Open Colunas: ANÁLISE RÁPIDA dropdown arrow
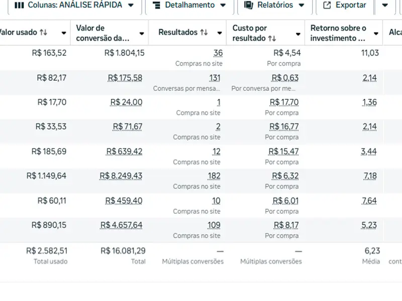 click(131, 5)
